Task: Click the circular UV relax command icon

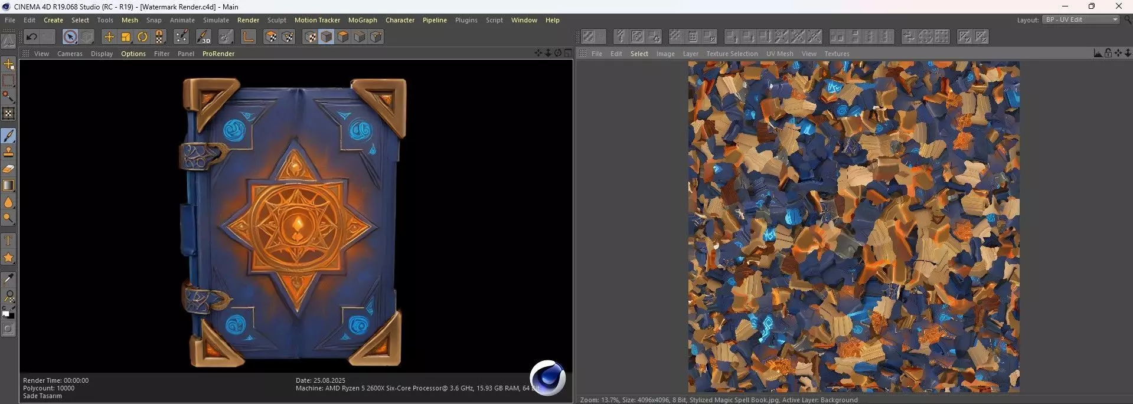Action: [x=926, y=37]
